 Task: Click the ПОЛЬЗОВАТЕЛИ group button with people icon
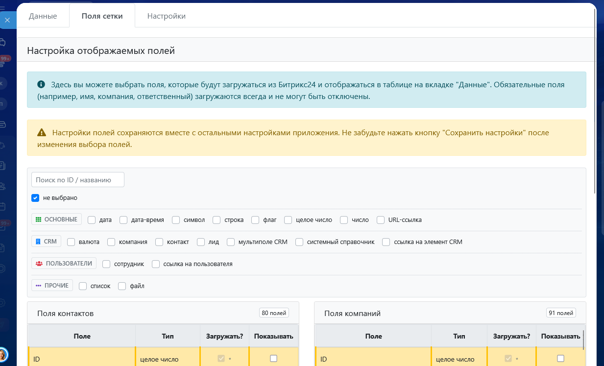point(64,264)
